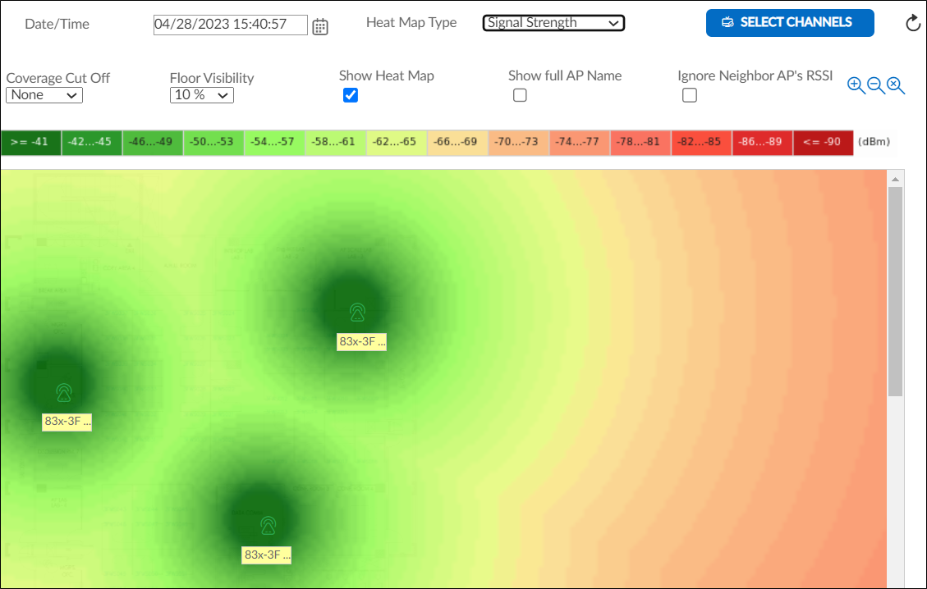Click the >= -41 dBm legend swatch

30,141
